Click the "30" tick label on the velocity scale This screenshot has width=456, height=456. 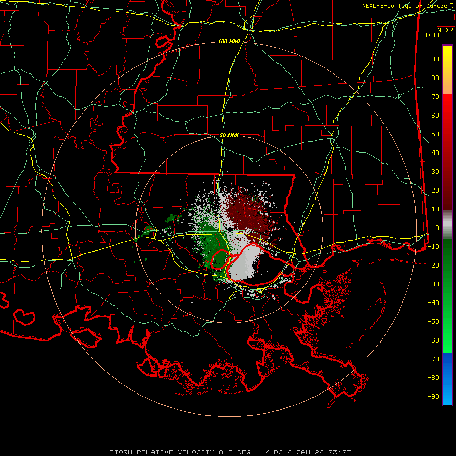point(435,172)
